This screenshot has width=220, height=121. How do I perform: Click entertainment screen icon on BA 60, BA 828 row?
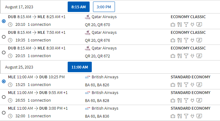pyautogui.click(x=199, y=100)
